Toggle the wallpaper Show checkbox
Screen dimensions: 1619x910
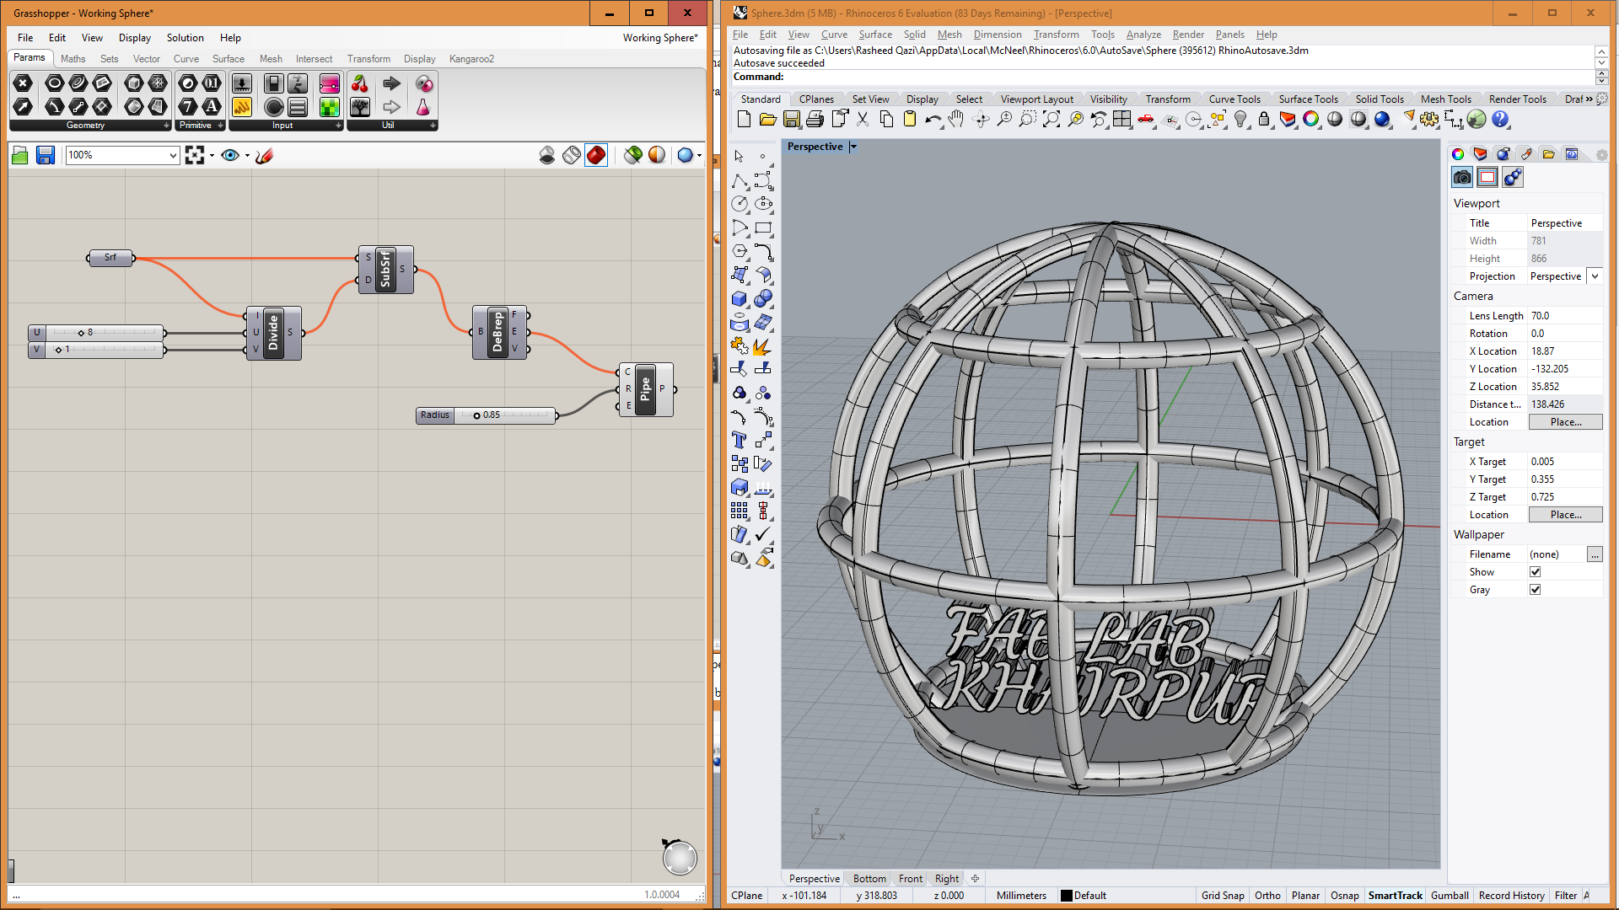[1535, 572]
